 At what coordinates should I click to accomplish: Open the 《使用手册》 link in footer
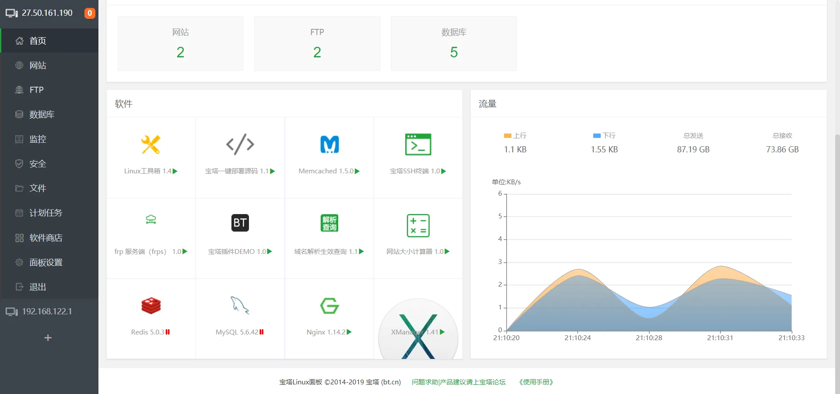pyautogui.click(x=536, y=382)
